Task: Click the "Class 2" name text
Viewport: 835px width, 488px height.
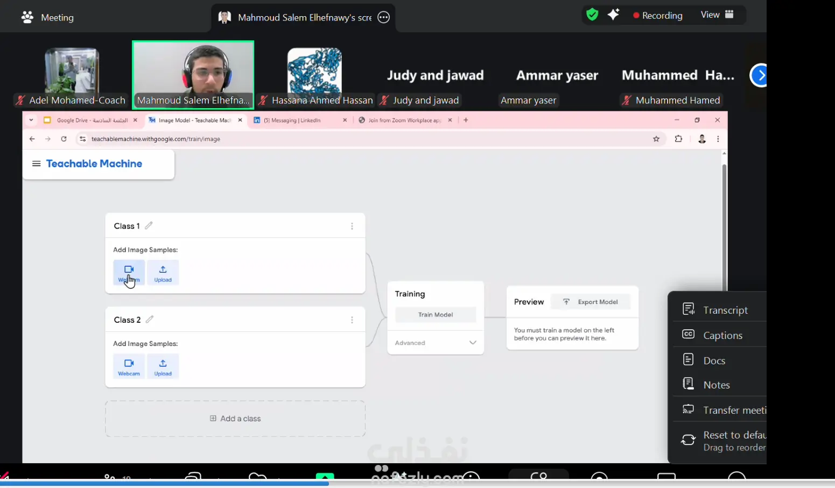Action: click(x=127, y=320)
